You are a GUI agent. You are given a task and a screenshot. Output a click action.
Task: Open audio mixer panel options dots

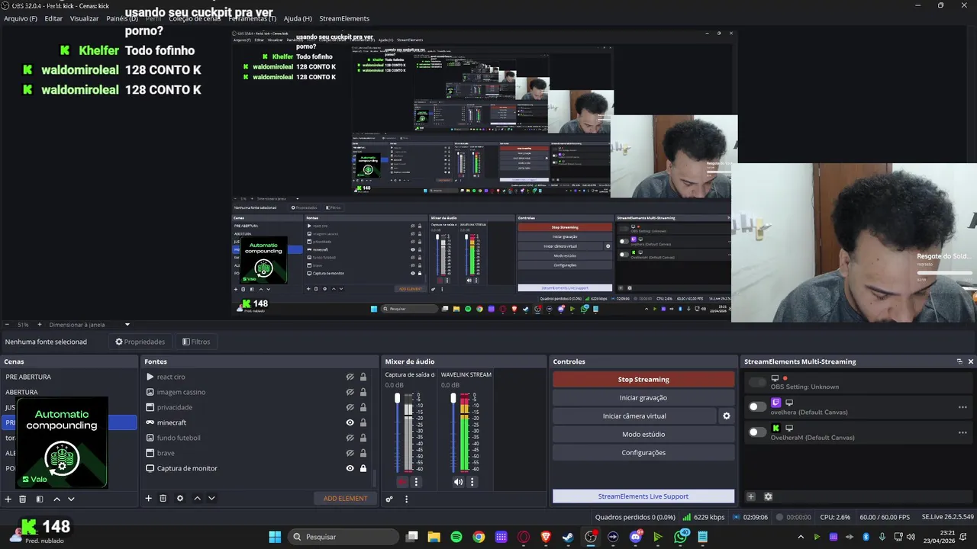pyautogui.click(x=406, y=499)
